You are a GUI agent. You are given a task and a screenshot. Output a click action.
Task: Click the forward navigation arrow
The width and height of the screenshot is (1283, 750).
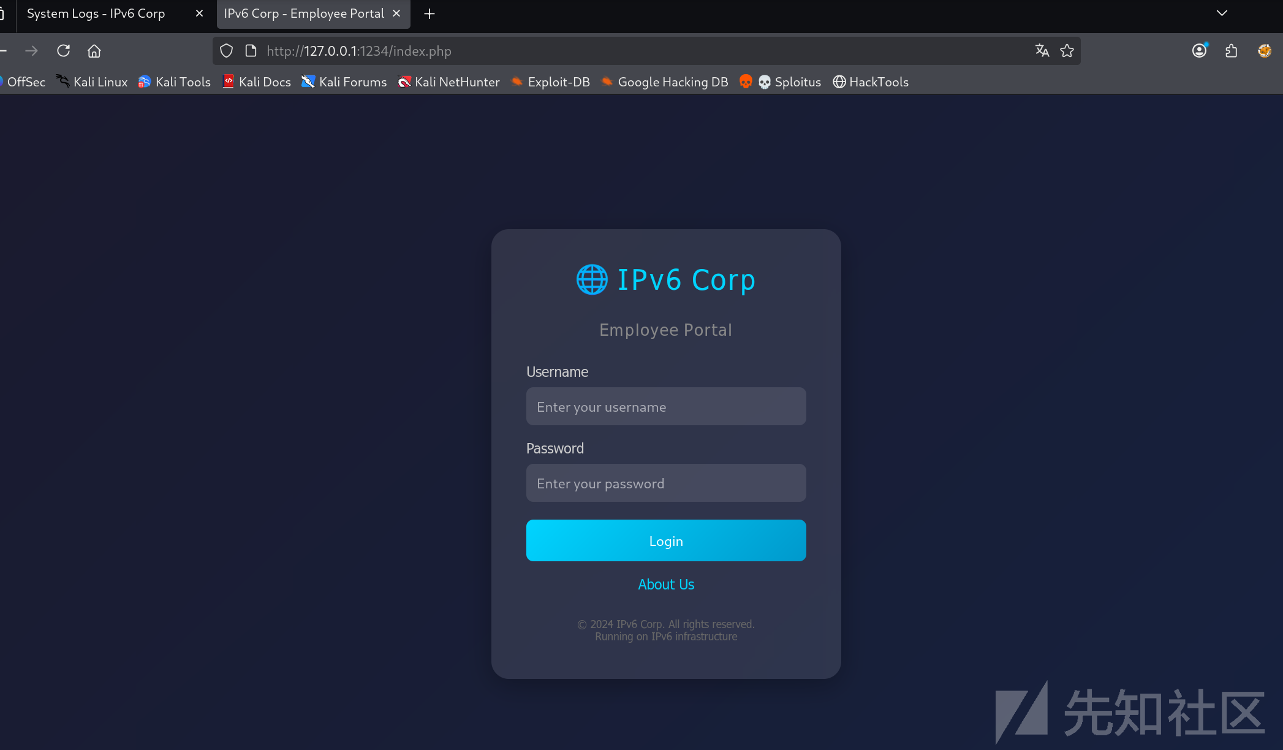(32, 51)
